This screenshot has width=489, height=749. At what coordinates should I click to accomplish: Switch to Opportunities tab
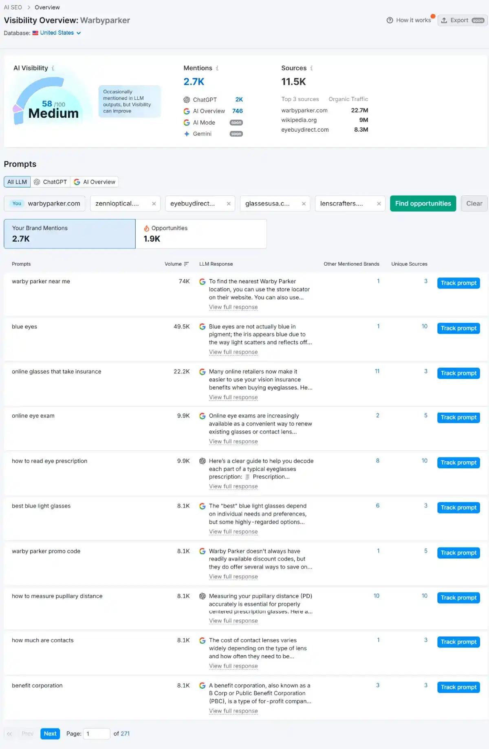[x=201, y=234]
